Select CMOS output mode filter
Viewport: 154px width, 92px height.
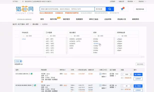point(72,46)
